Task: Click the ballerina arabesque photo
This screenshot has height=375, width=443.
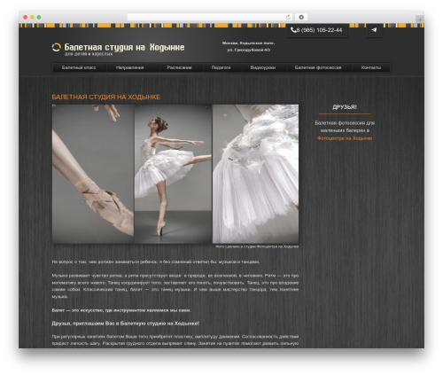Action: [173, 174]
